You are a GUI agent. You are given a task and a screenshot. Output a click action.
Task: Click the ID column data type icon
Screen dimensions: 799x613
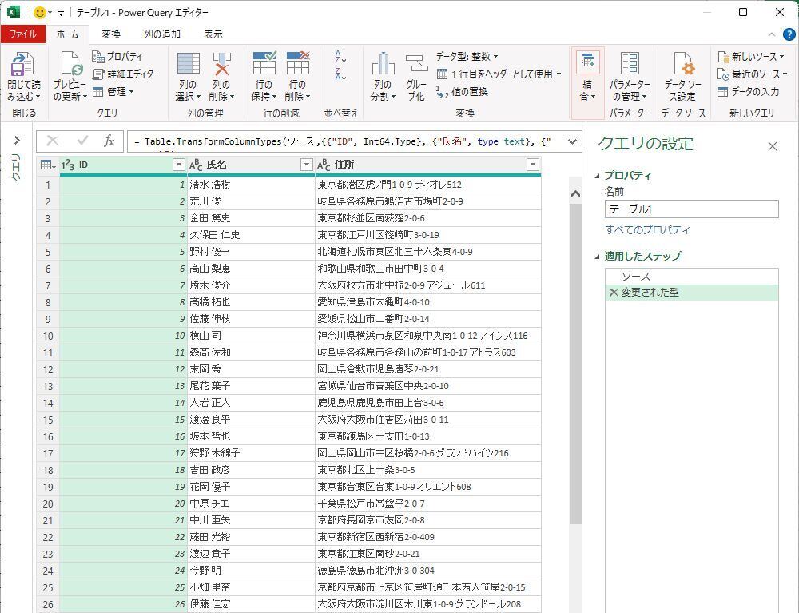68,165
